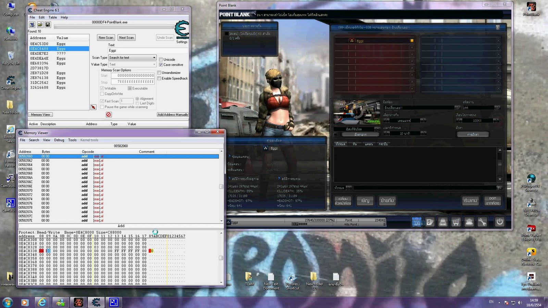The height and width of the screenshot is (308, 548).
Task: Open the wrench options icon in Point Blank
Action: click(482, 222)
